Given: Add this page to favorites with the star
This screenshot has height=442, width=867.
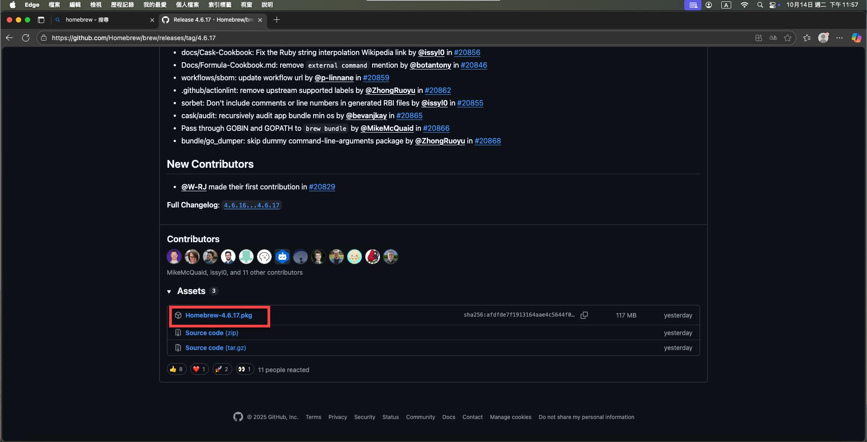Looking at the screenshot, I should (788, 38).
